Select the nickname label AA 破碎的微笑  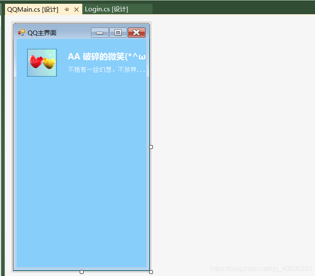[x=107, y=56]
